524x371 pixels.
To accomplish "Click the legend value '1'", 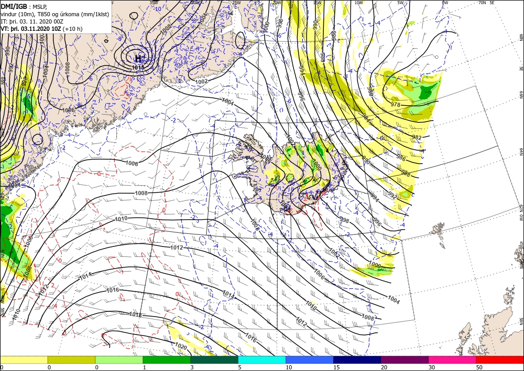I will [x=145, y=368].
